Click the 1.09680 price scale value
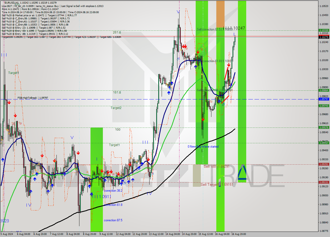The width and height of the screenshot is (330, 237). 324,114
